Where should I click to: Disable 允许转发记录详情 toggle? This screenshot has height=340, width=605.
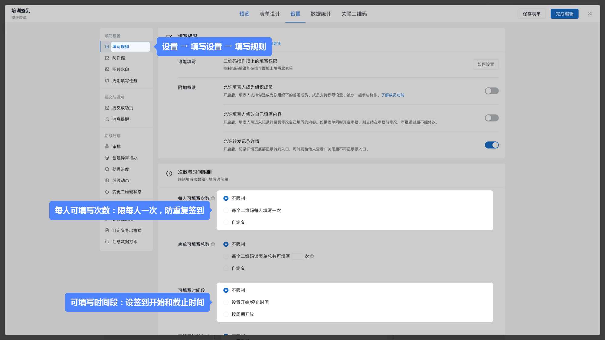pyautogui.click(x=492, y=145)
